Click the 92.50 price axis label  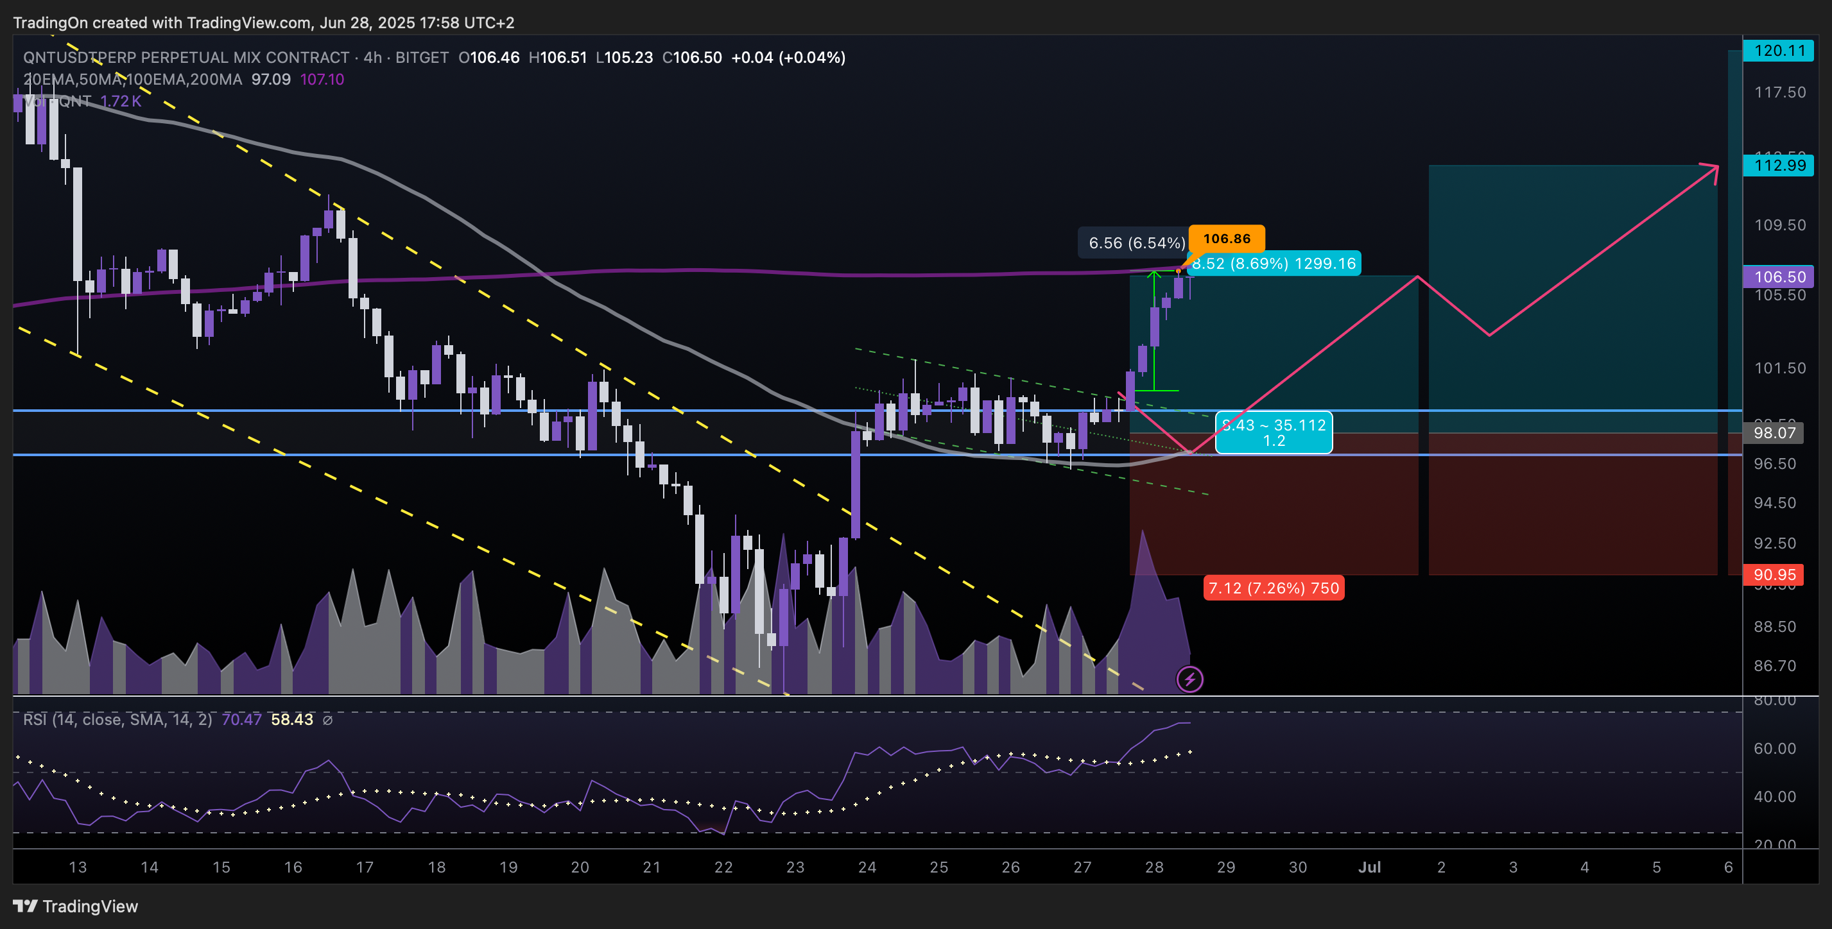tap(1774, 543)
